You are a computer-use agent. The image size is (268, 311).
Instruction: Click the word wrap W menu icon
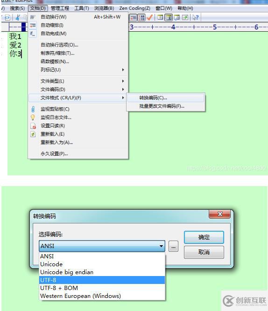tap(33, 17)
